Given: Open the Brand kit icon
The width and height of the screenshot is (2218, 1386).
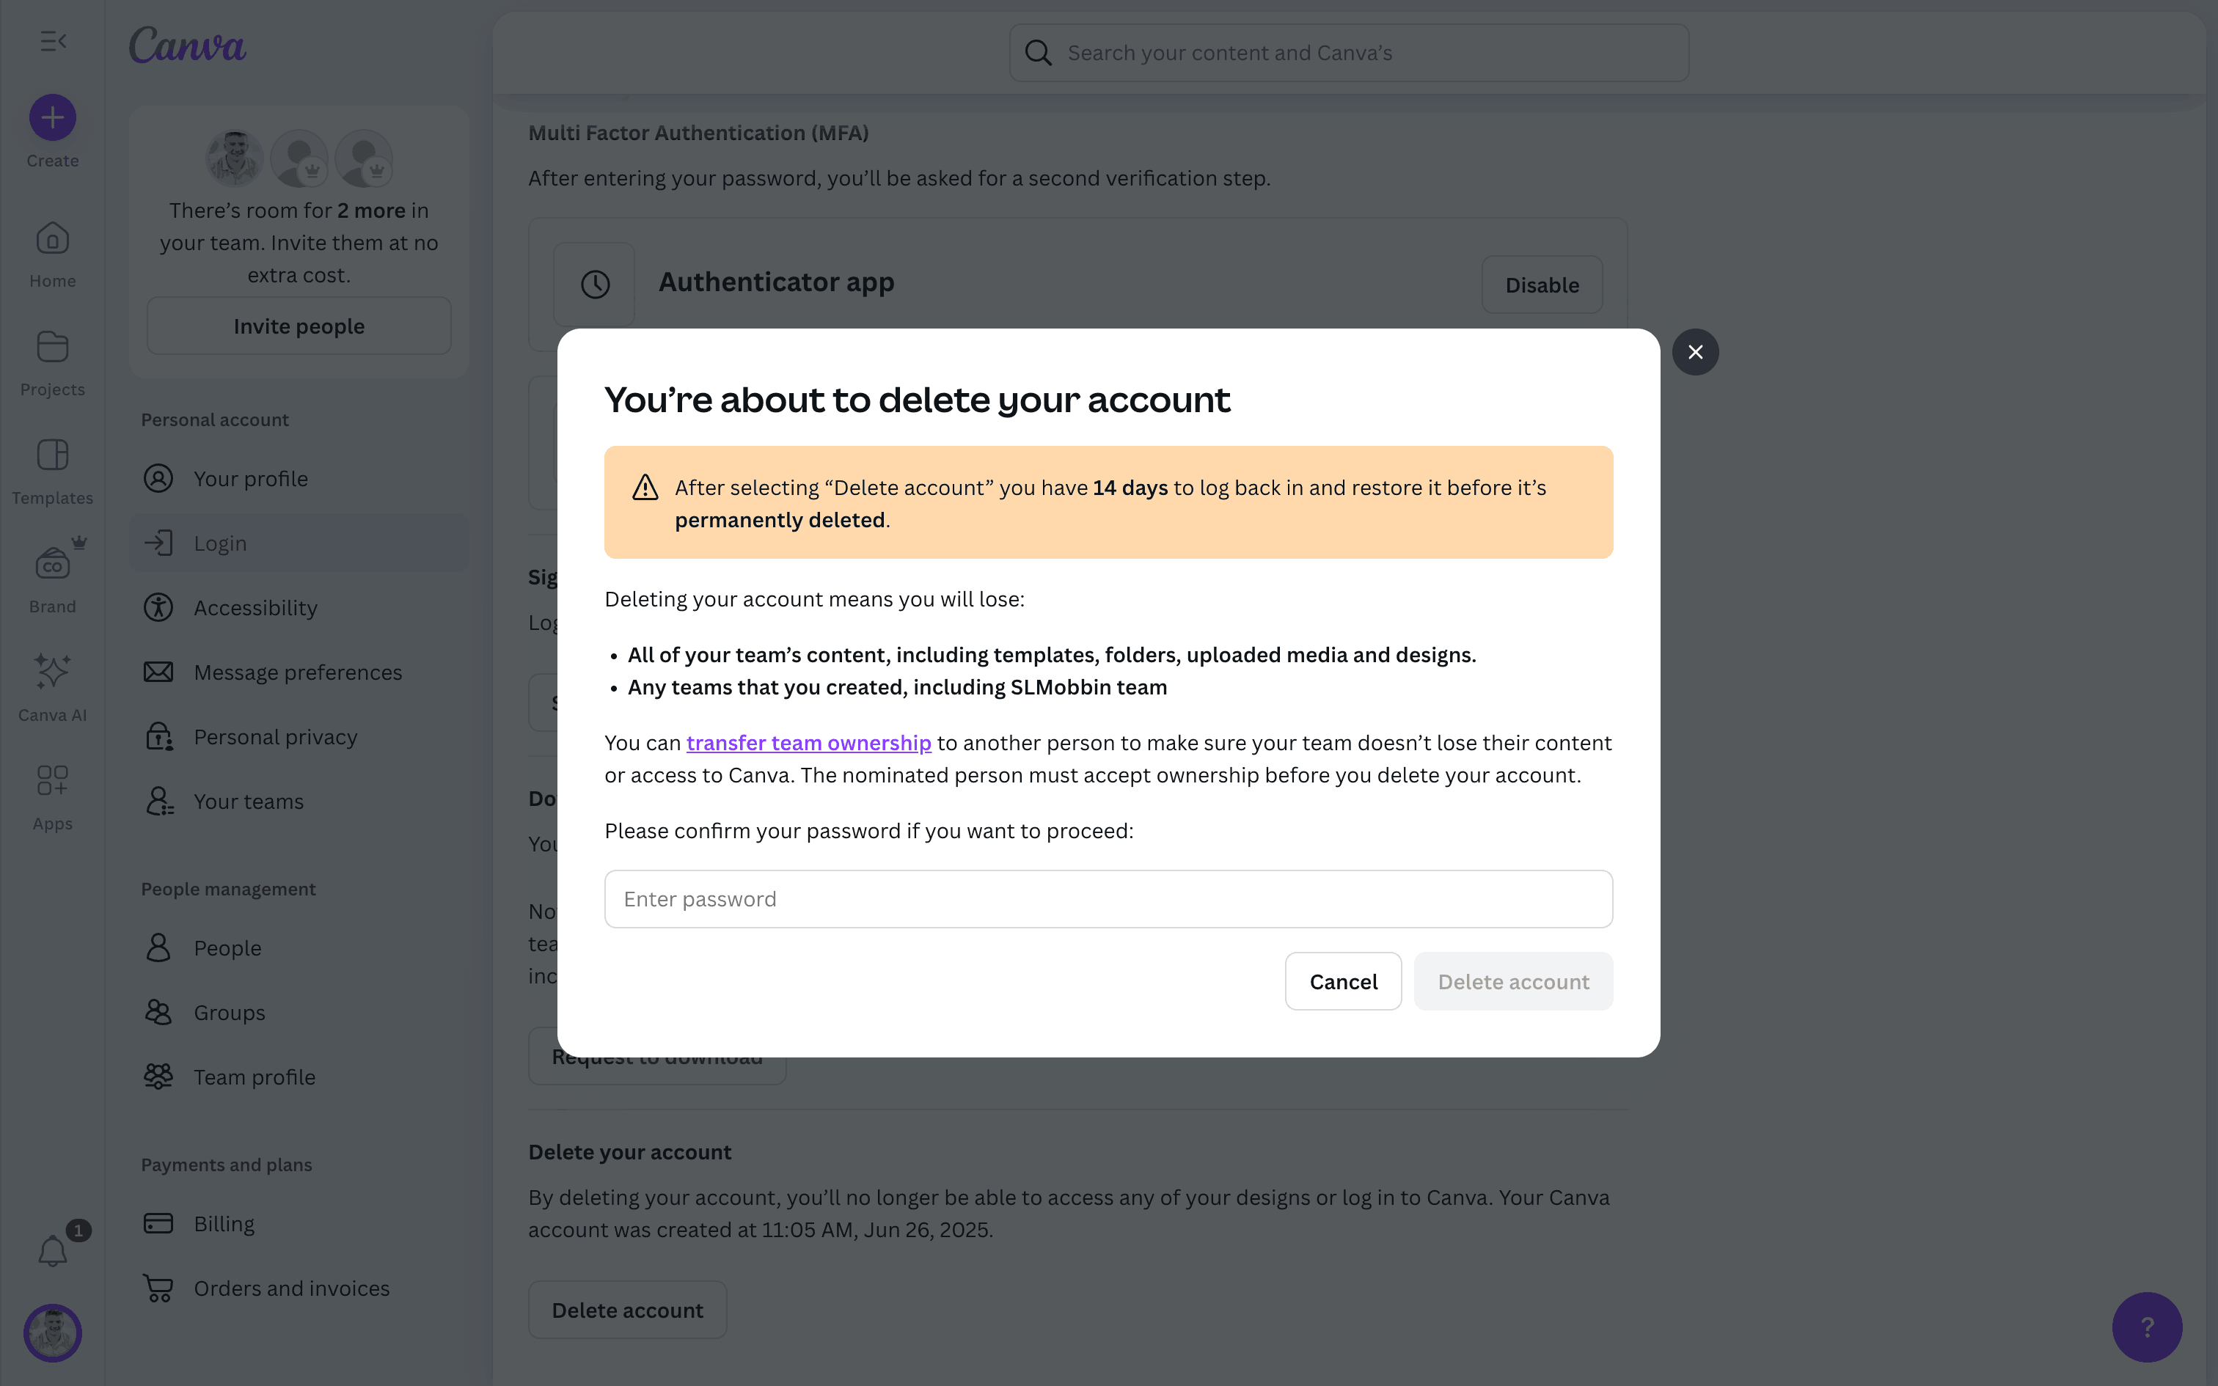Looking at the screenshot, I should (52, 565).
